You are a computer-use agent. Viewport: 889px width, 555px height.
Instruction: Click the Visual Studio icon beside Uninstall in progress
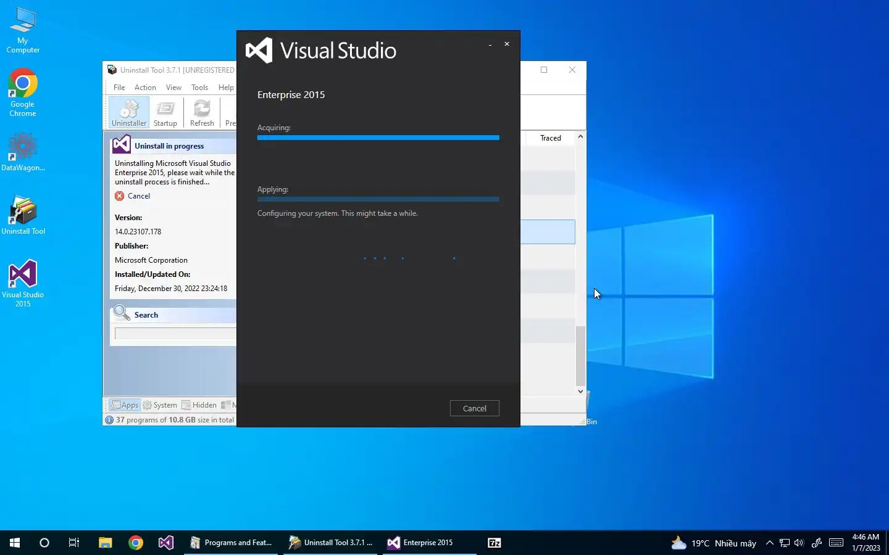tap(121, 145)
